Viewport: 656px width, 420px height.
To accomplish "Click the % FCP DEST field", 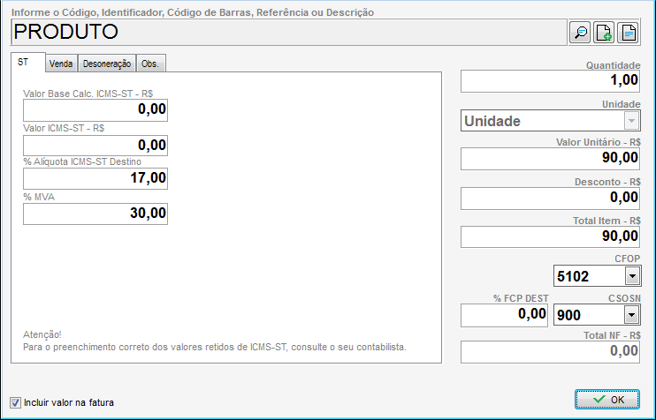I will click(505, 315).
